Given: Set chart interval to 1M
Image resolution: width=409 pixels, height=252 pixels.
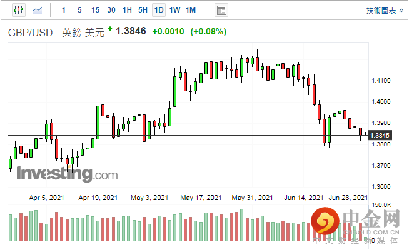Looking at the screenshot, I should click(191, 10).
